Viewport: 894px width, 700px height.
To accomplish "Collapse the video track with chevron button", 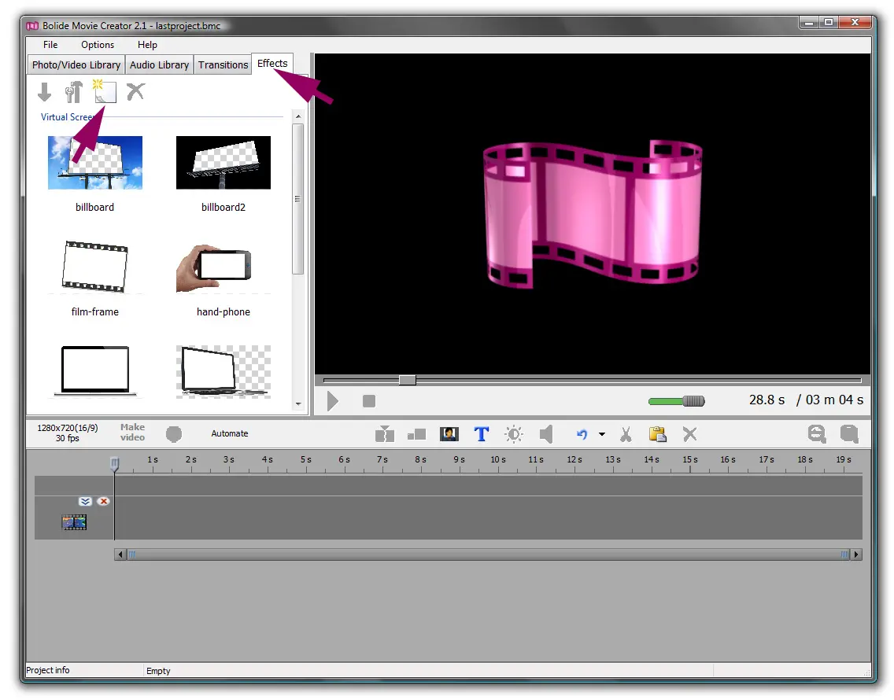I will 85,501.
